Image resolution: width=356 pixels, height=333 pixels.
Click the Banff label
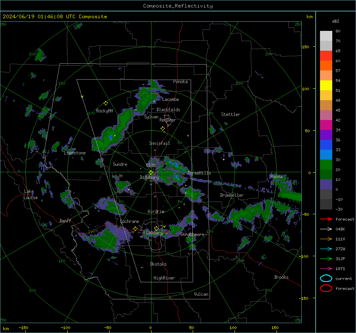[x=65, y=221]
